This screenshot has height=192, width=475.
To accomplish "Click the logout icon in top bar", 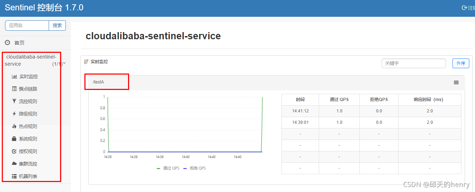I will click(x=465, y=7).
